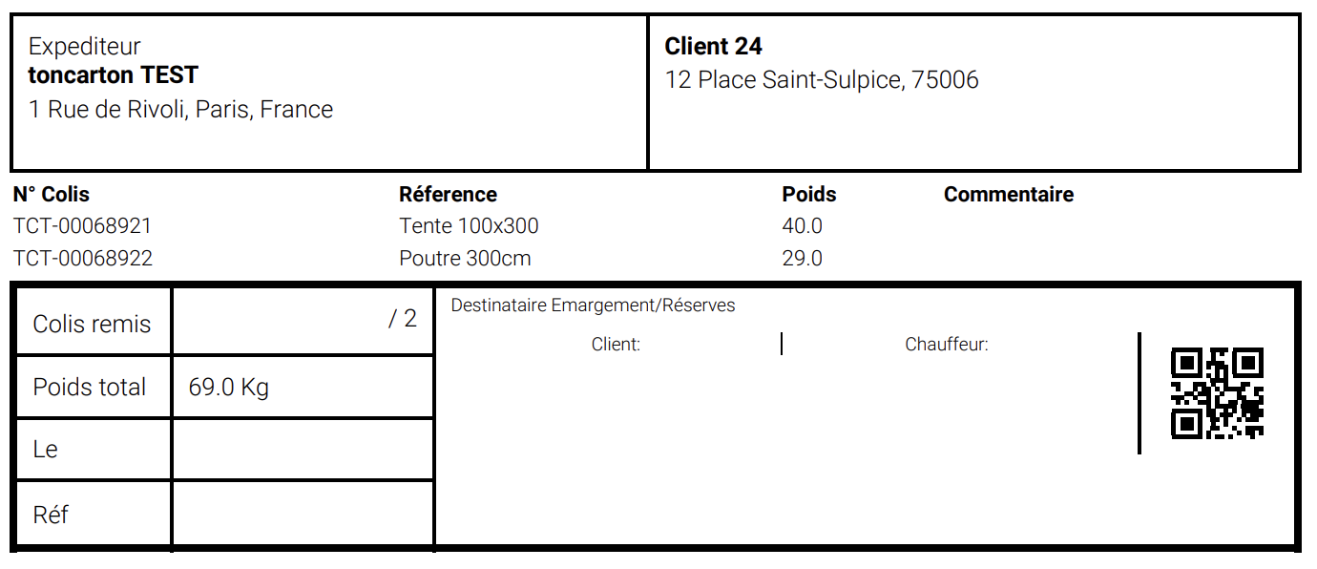Click the Client: signature label
The height and width of the screenshot is (569, 1317).
tap(616, 345)
